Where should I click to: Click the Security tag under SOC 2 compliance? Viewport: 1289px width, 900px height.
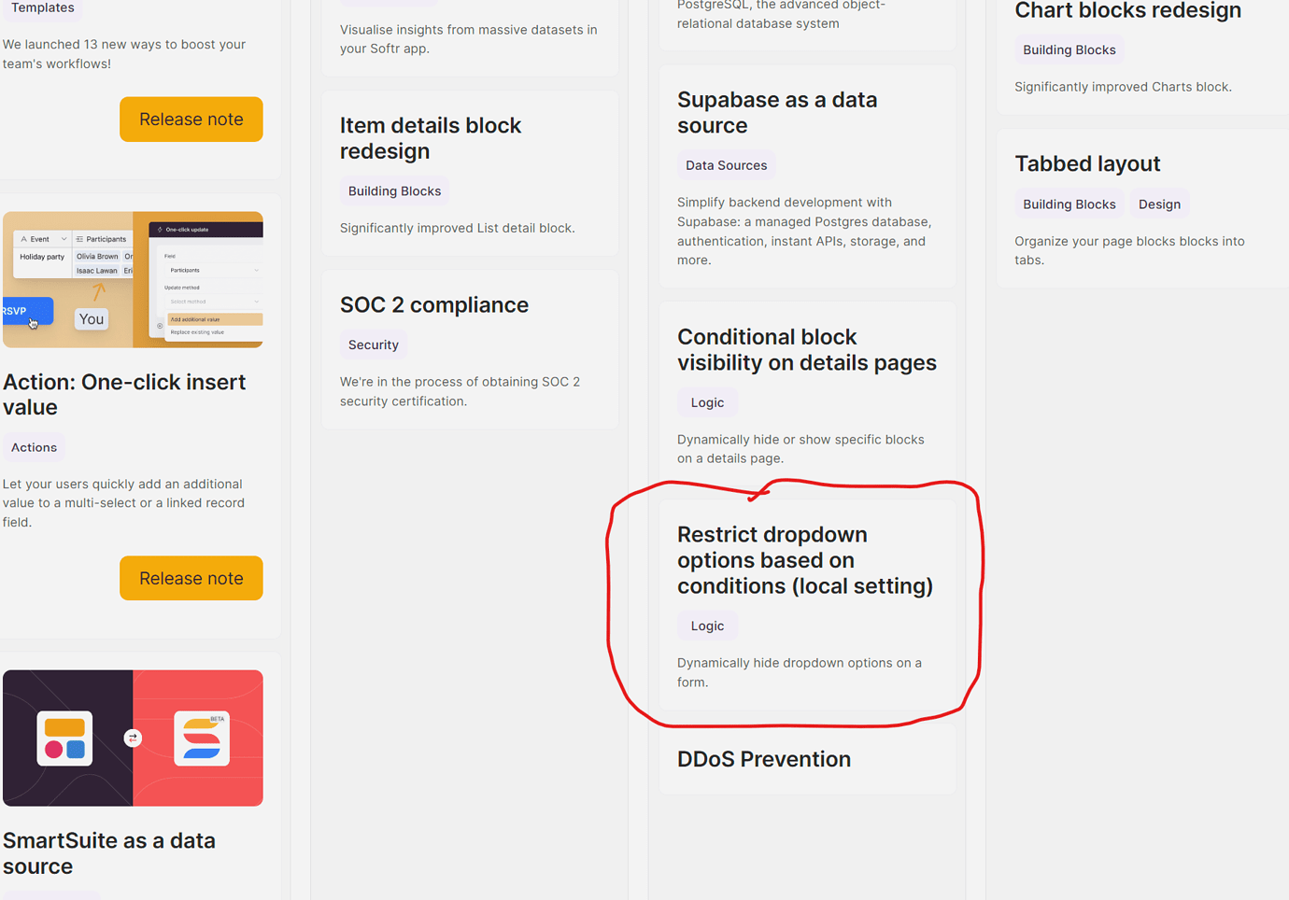(x=374, y=345)
